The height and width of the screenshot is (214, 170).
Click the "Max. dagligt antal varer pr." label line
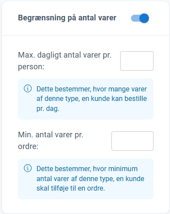coord(65,55)
